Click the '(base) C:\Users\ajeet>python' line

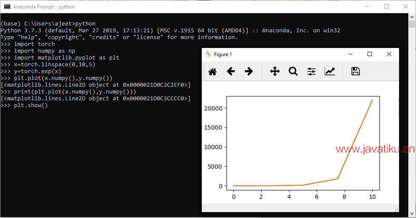[48, 24]
